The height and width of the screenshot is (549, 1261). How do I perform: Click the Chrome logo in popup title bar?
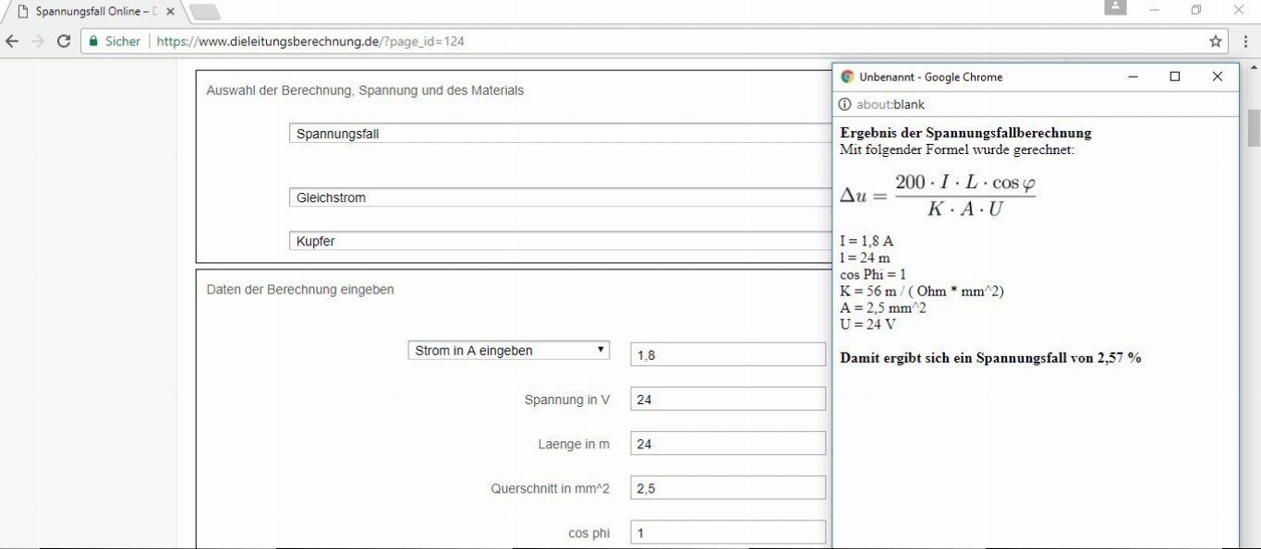[x=847, y=77]
